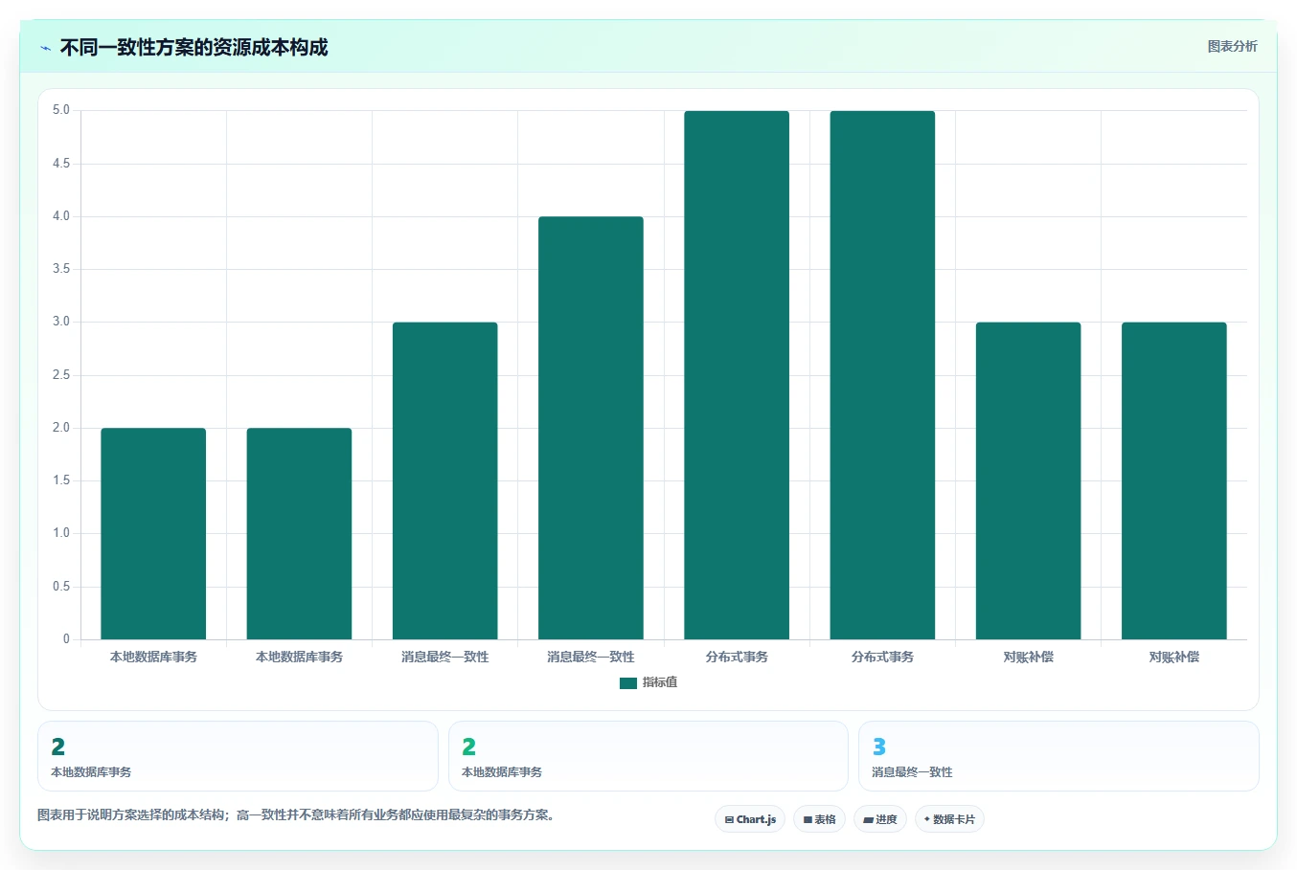Viewport: 1297px width, 870px height.
Task: Click the first 本地数据库事务 bar in chart
Action: [153, 534]
